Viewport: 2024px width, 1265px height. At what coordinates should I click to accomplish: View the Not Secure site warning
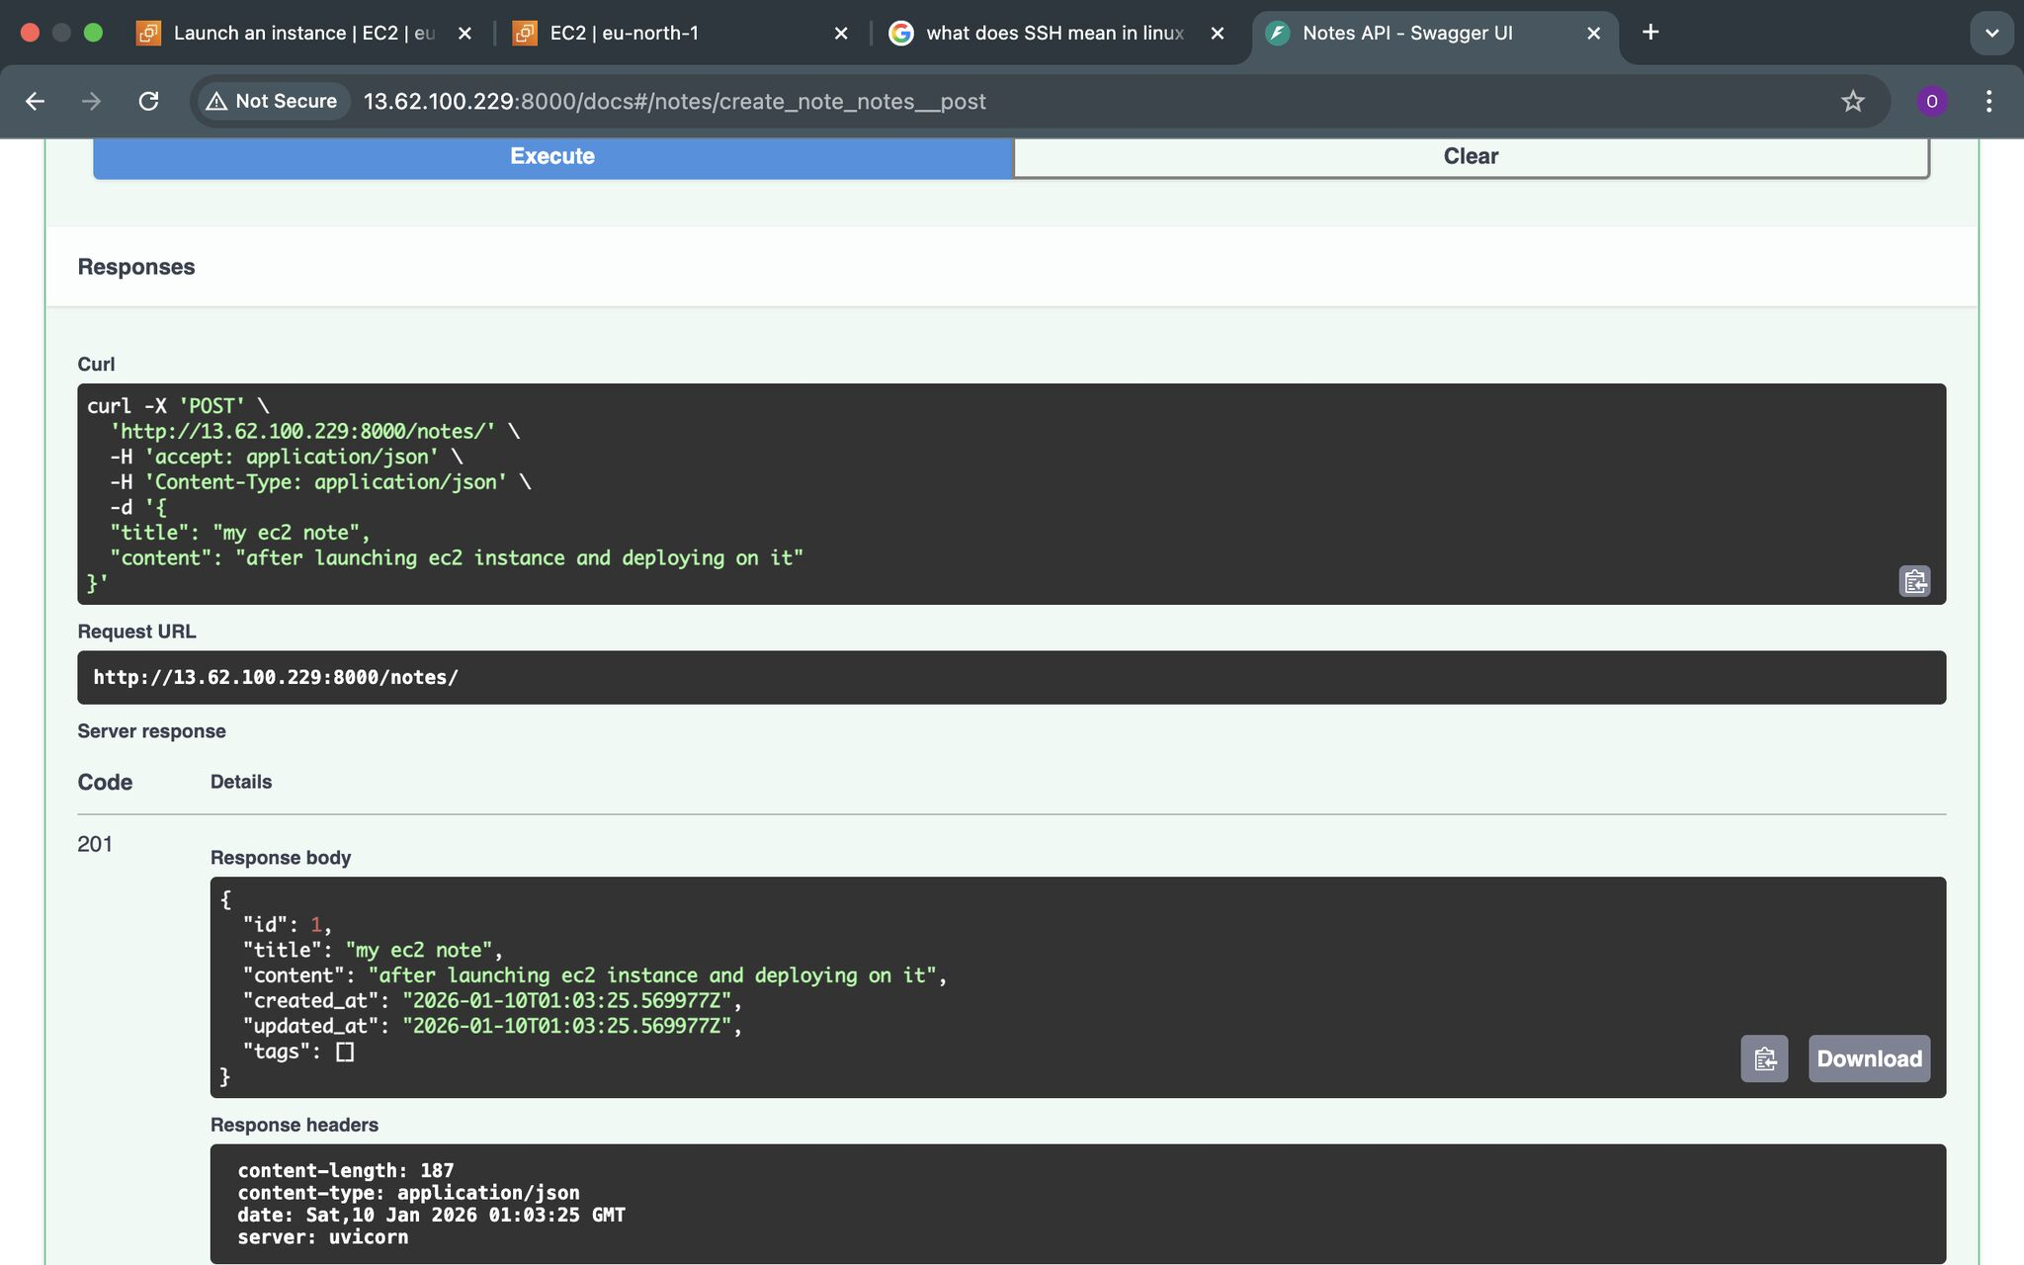point(270,101)
